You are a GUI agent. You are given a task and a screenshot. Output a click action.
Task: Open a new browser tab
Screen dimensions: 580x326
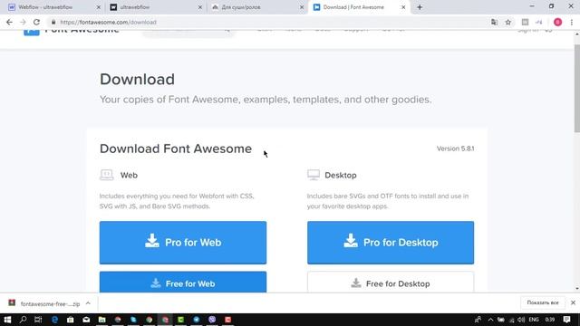click(420, 7)
